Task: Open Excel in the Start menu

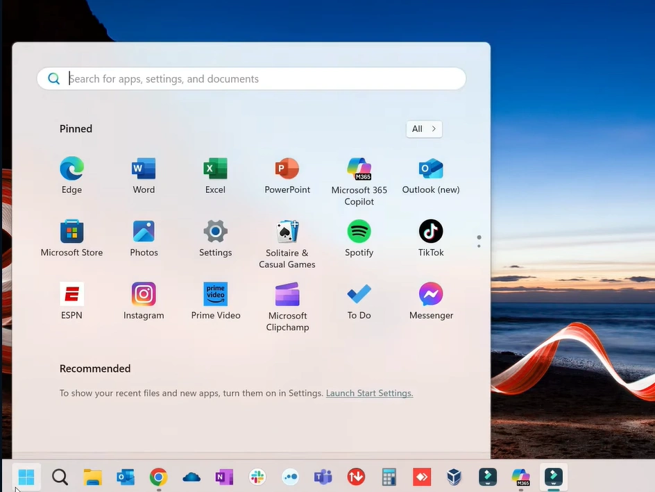Action: 215,169
